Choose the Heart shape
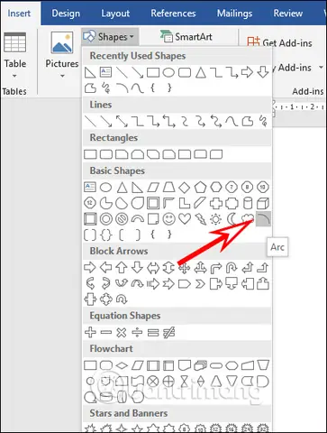 (185, 218)
